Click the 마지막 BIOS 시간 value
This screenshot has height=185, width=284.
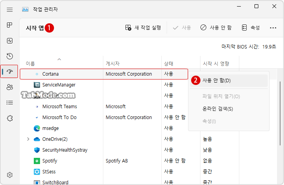pyautogui.click(x=269, y=47)
